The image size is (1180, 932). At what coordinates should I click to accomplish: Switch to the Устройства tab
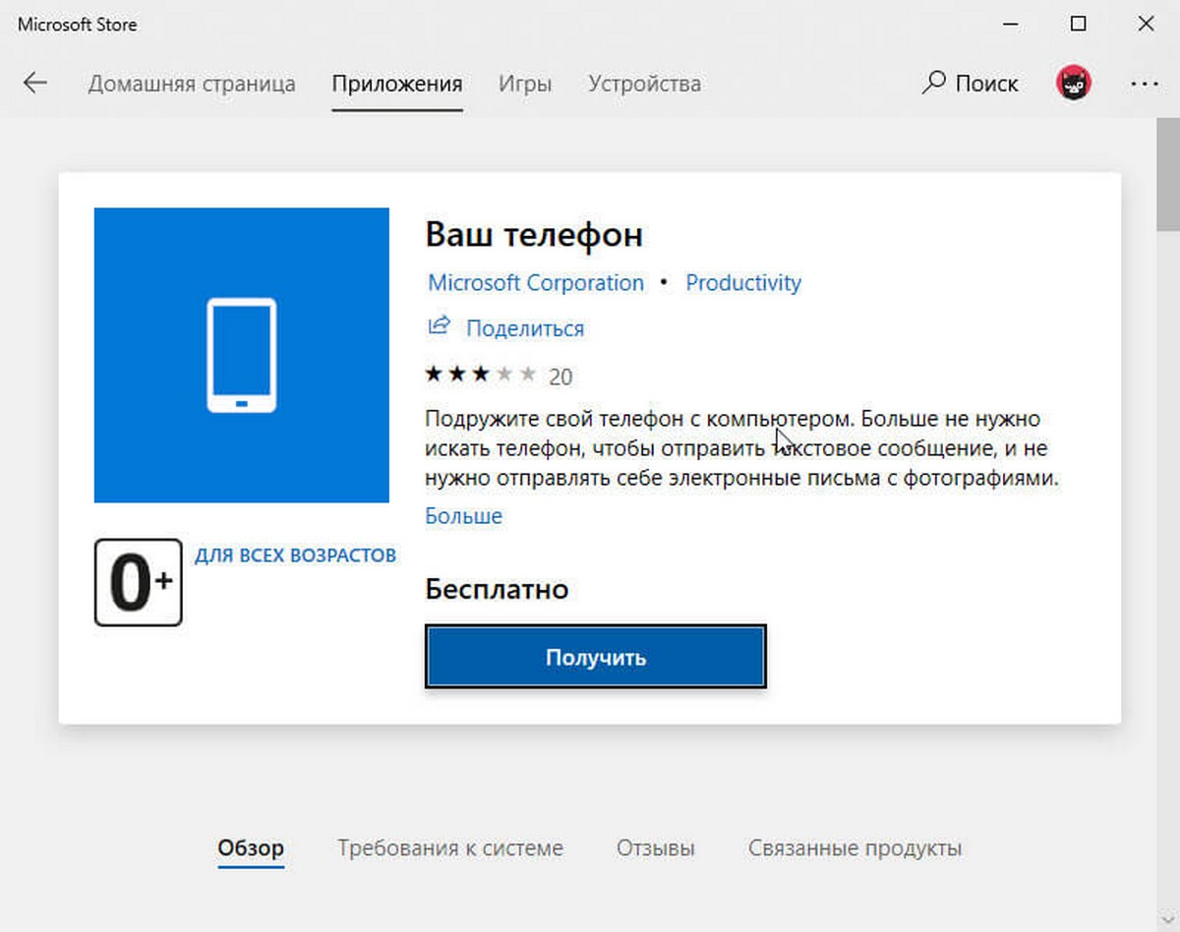pyautogui.click(x=645, y=84)
